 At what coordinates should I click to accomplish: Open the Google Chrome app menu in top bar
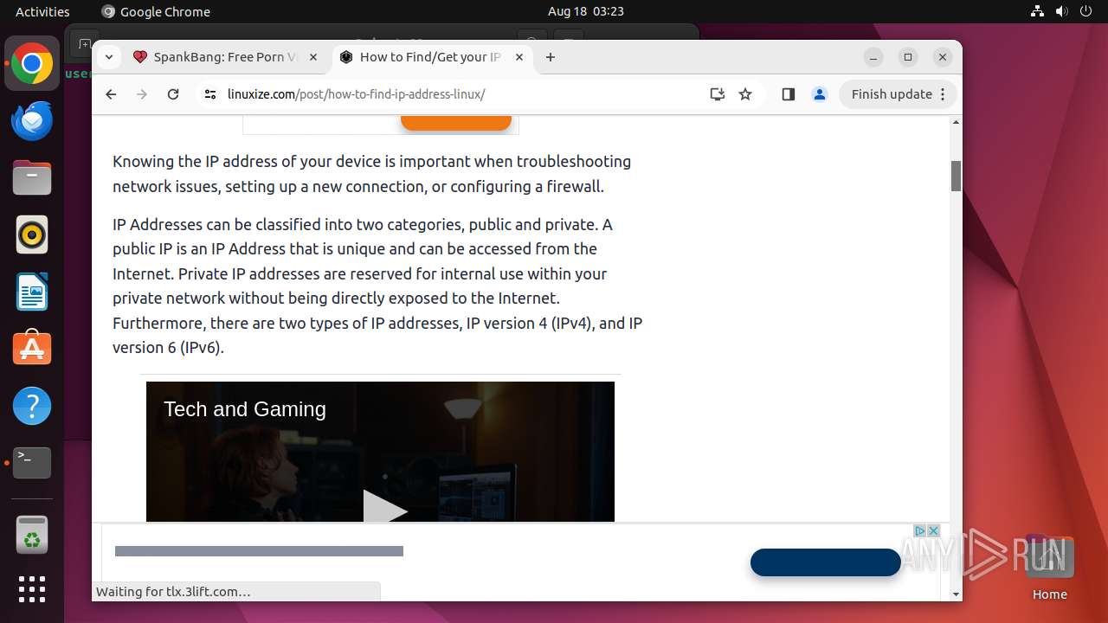pos(156,11)
